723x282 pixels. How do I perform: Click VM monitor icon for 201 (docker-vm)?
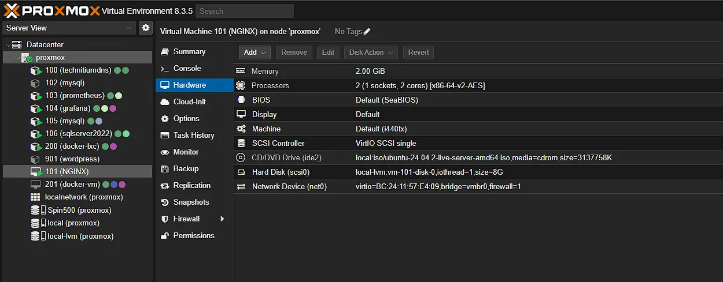(35, 185)
